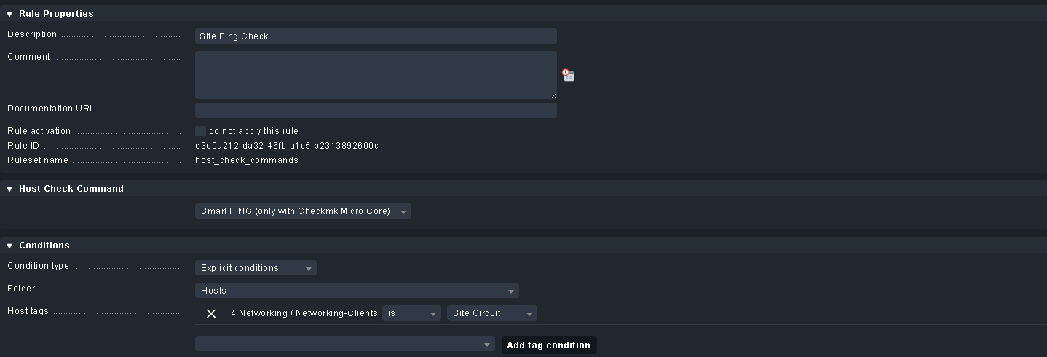Collapse the Rule Properties section
Viewport: 1047px width, 357px height.
pos(10,14)
